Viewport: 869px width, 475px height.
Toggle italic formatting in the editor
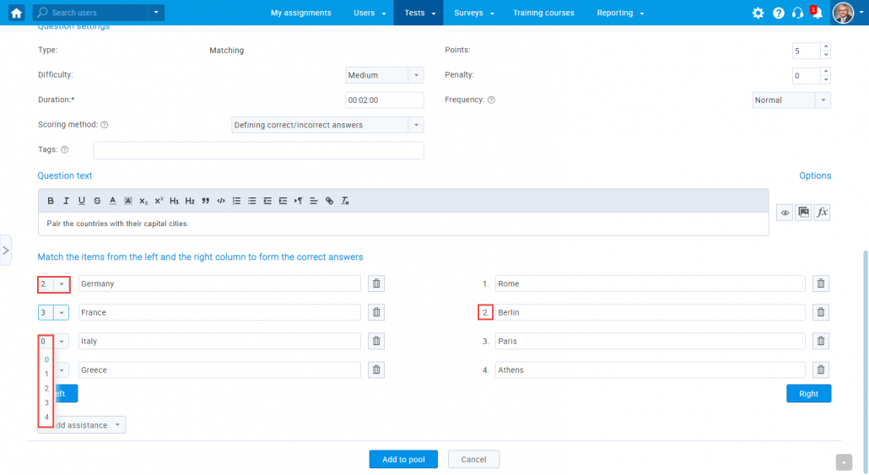tap(66, 201)
